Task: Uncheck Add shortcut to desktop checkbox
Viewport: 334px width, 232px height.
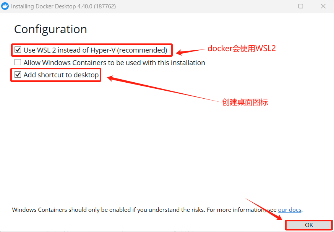Action: [18, 75]
